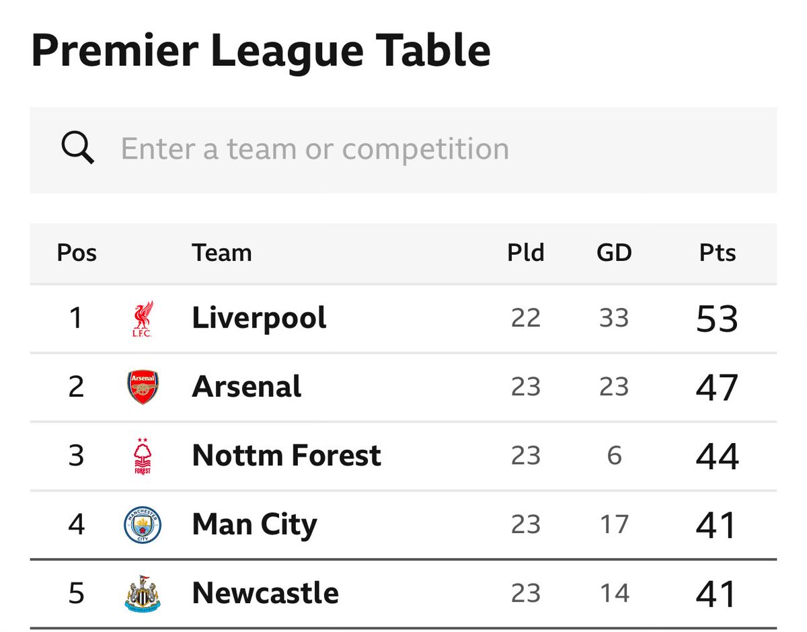This screenshot has width=807, height=632.
Task: Click the search magnifying glass icon
Action: click(x=77, y=148)
